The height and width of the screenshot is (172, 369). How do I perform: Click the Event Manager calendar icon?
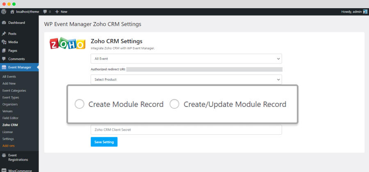pos(4,68)
